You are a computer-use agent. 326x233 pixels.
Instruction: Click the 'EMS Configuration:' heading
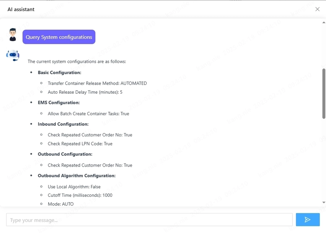click(59, 103)
